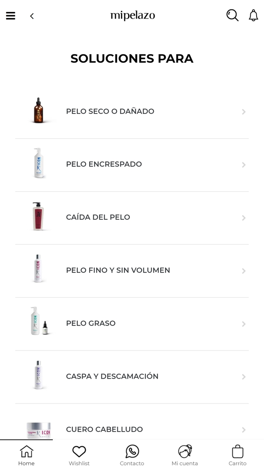Select PELO ENCRESPADO solution
Viewport: 264px width, 469px height.
[x=104, y=164]
